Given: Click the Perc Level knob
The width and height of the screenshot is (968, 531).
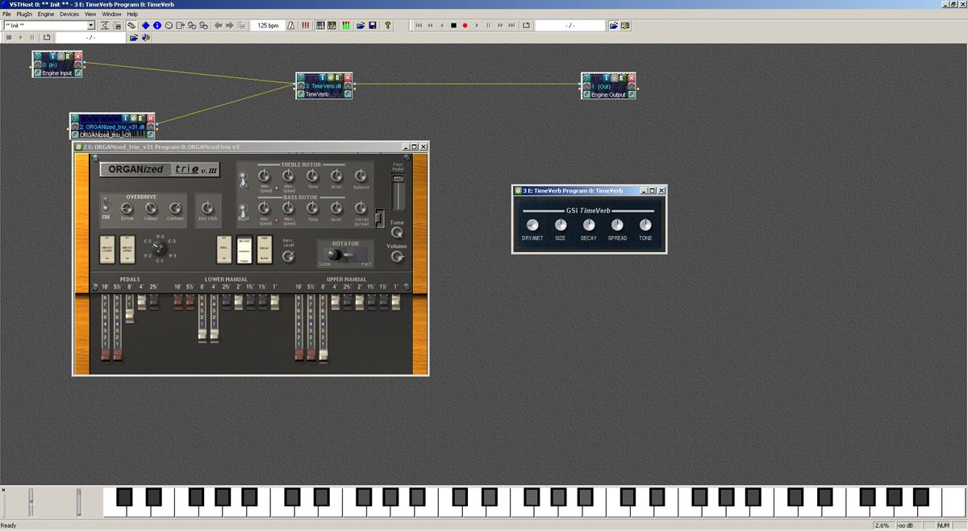Looking at the screenshot, I should pos(288,256).
